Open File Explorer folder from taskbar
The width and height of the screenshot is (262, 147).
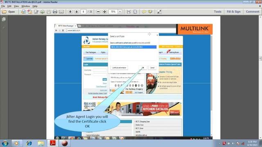point(41,143)
